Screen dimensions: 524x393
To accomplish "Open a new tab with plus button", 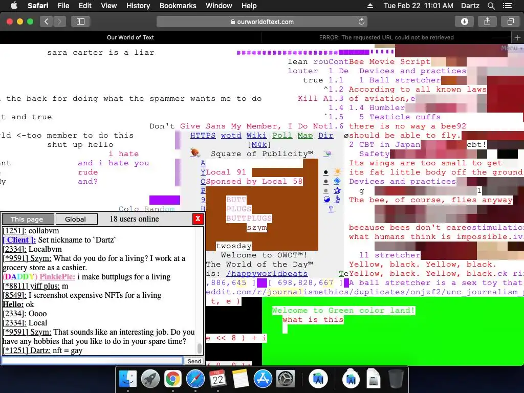I will (517, 38).
